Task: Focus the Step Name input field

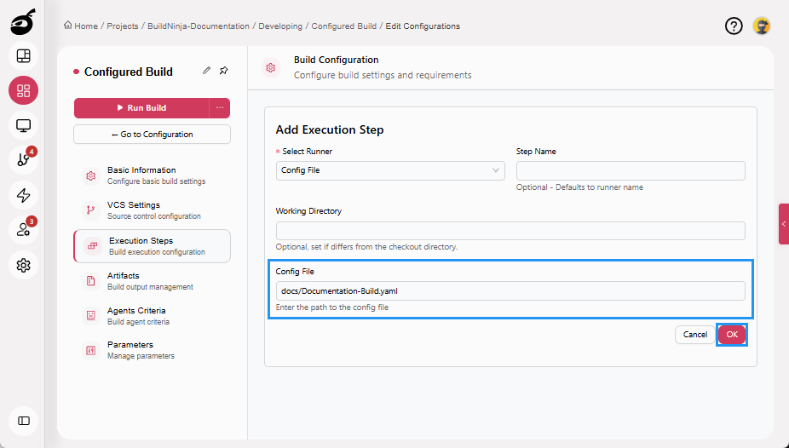Action: tap(631, 170)
